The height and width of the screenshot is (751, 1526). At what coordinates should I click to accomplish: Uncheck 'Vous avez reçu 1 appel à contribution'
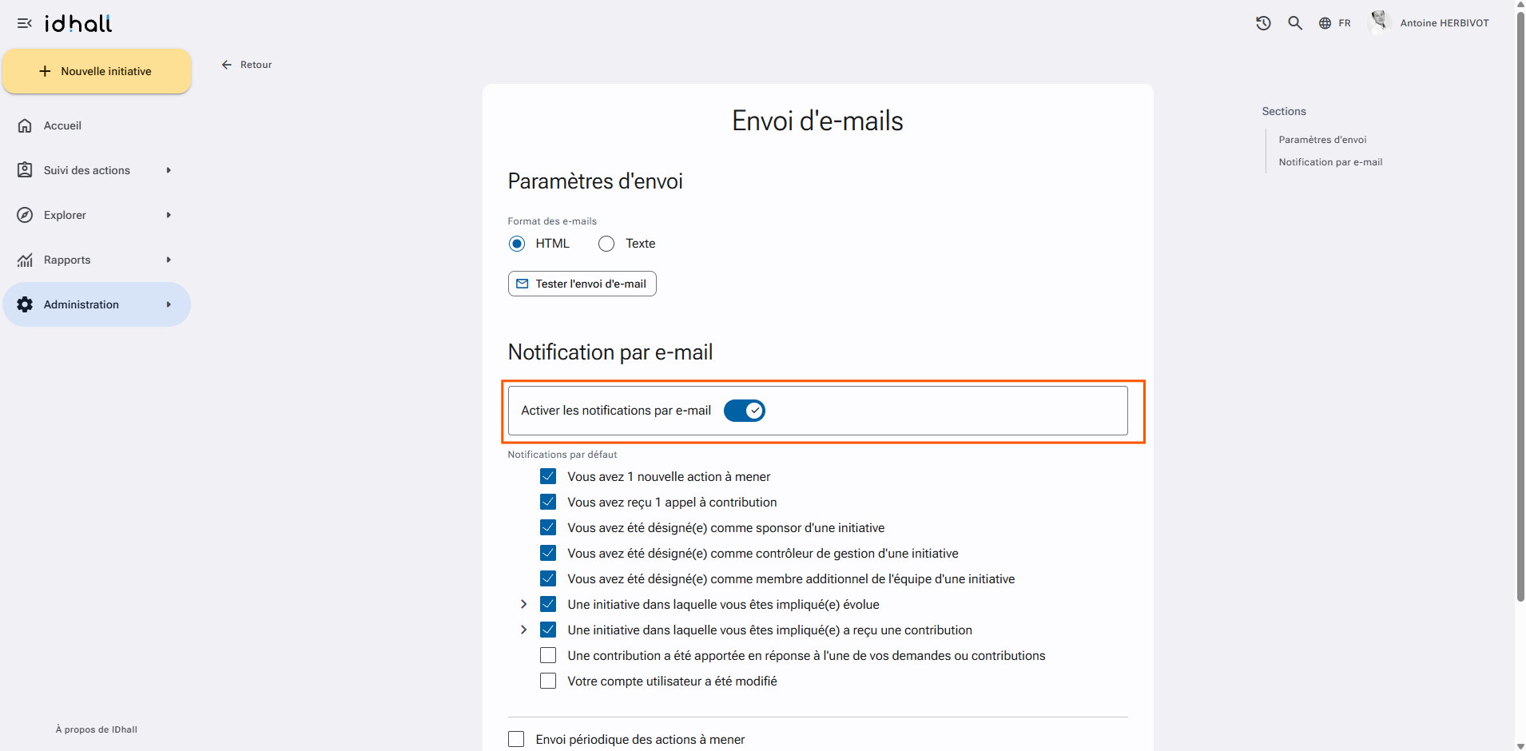click(x=548, y=503)
